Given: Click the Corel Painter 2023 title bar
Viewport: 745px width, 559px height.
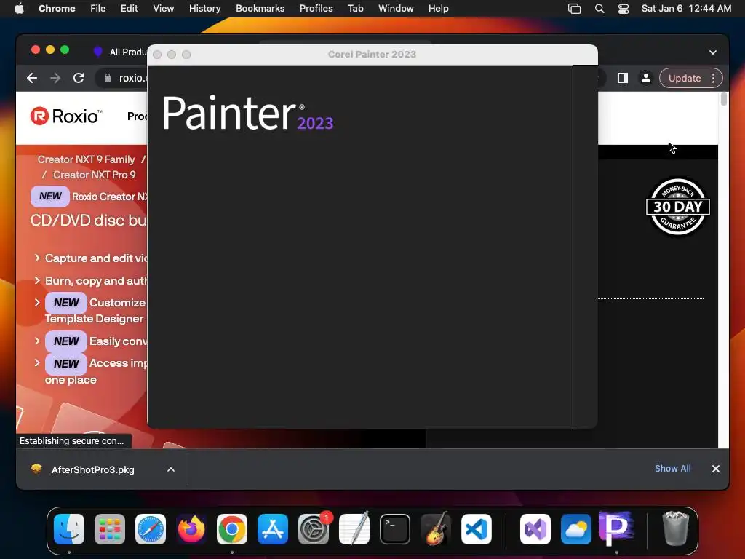Looking at the screenshot, I should coord(372,54).
